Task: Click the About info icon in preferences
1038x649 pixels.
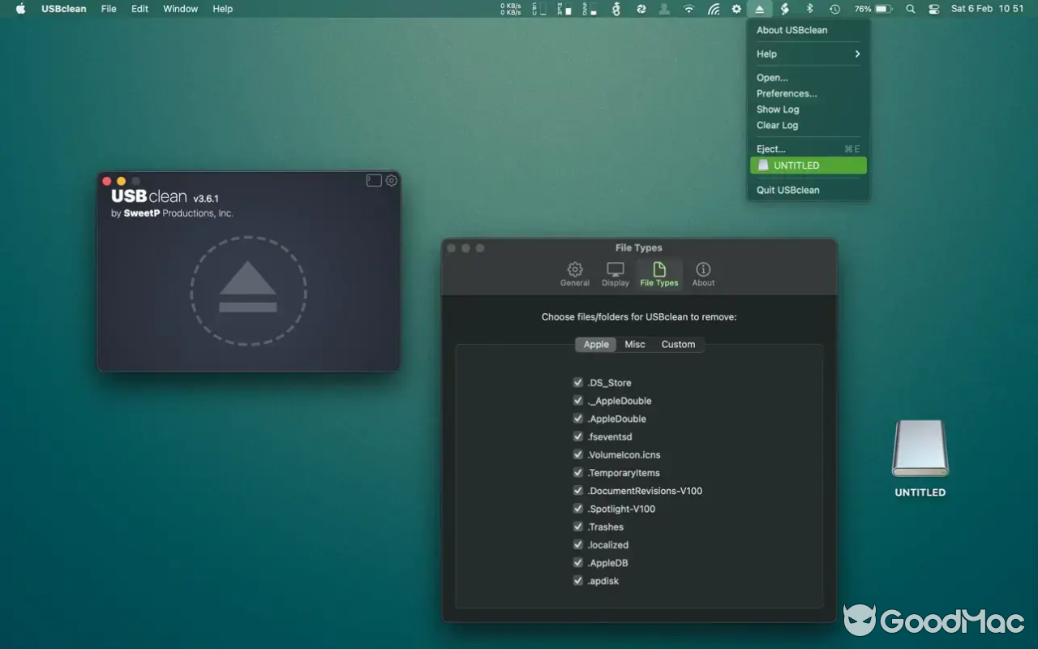Action: click(702, 273)
